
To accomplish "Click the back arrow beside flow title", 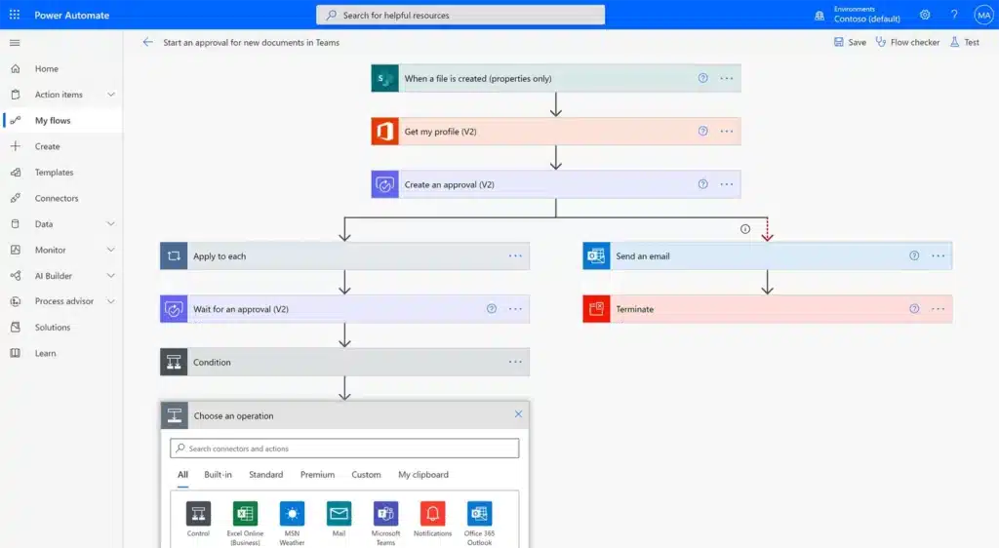I will point(148,42).
